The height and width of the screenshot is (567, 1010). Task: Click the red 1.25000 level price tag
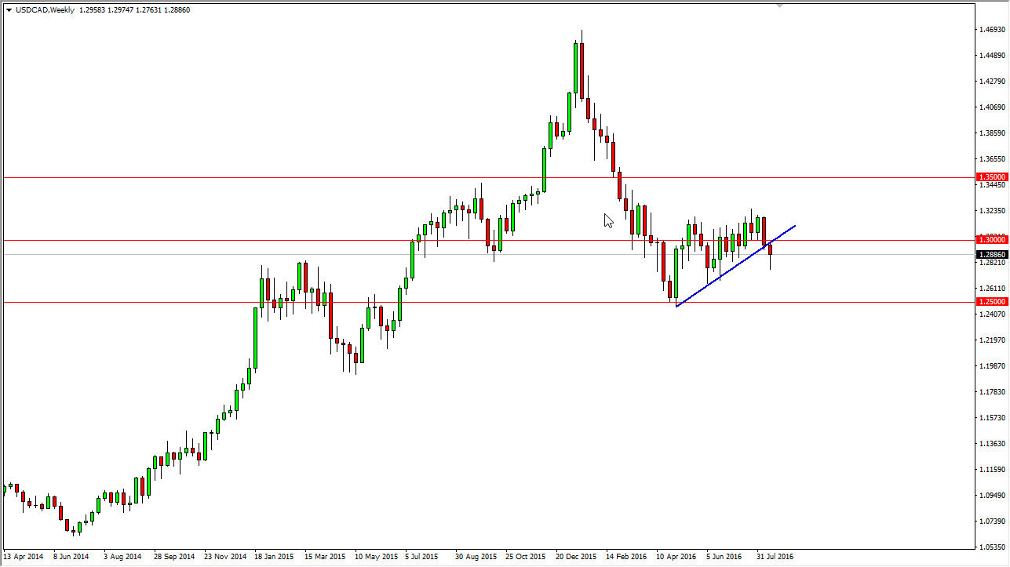tap(991, 301)
